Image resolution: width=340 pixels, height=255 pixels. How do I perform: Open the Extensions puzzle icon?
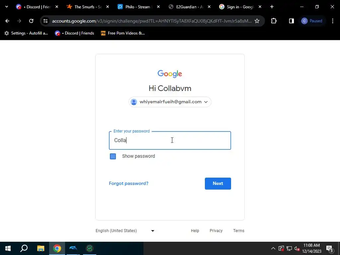(274, 21)
